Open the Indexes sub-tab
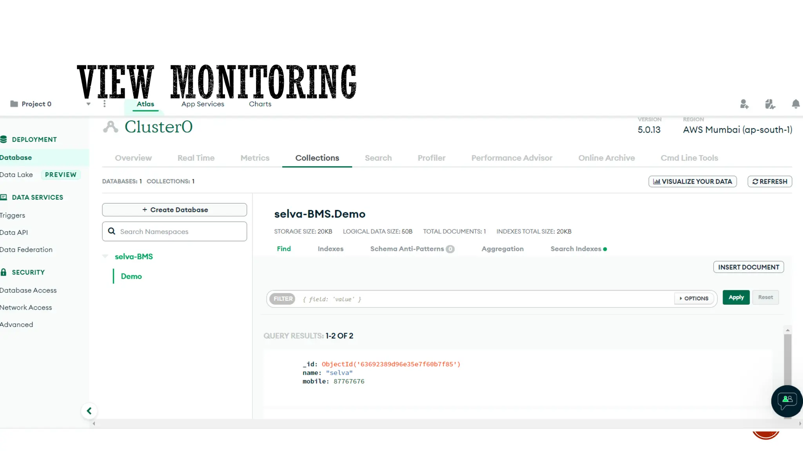This screenshot has height=451, width=803. pos(330,249)
